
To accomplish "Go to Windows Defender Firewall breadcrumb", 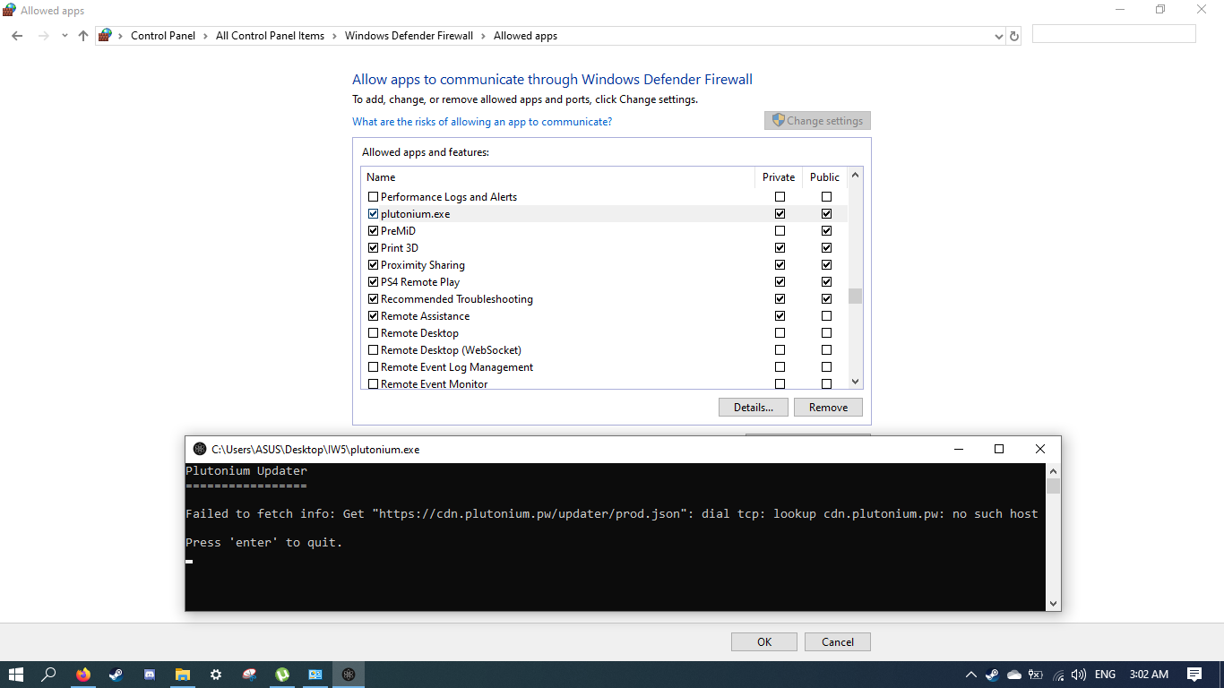I will [409, 36].
